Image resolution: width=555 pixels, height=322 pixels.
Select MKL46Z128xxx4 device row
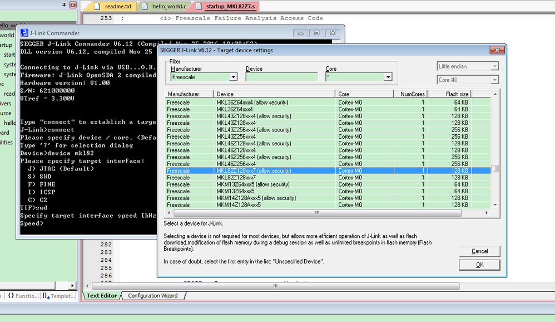point(328,150)
